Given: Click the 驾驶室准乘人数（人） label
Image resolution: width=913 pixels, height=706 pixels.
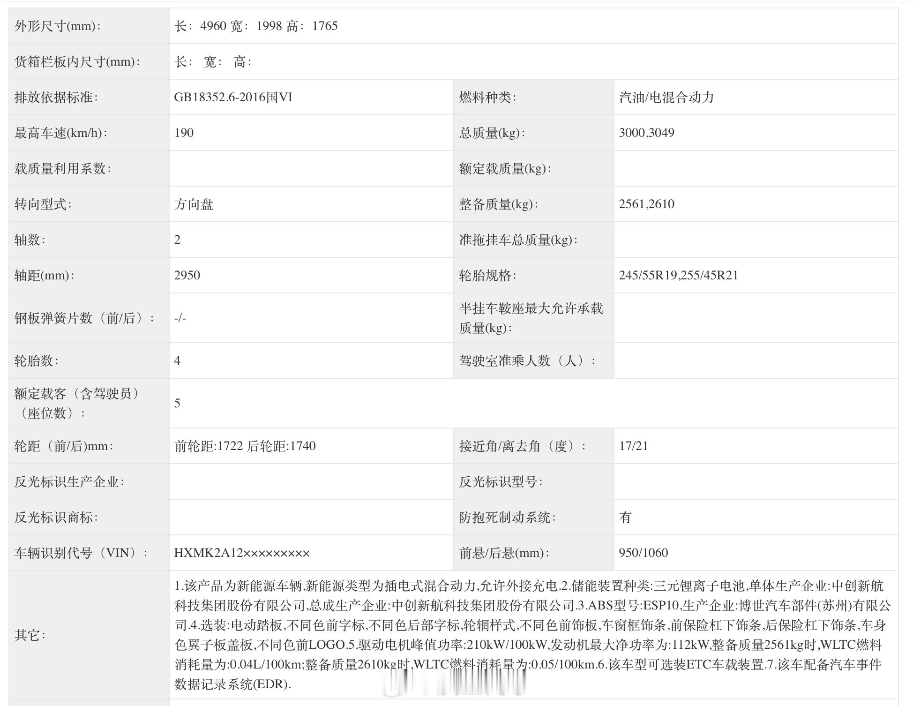Looking at the screenshot, I should pyautogui.click(x=527, y=361).
